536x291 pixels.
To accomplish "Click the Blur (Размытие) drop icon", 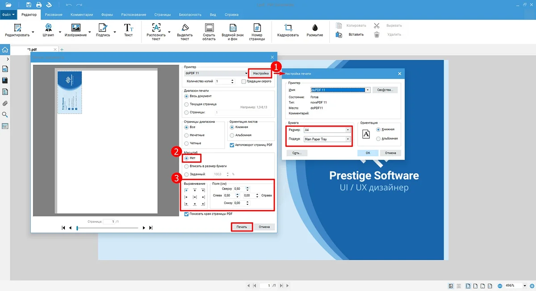I will pyautogui.click(x=314, y=27).
